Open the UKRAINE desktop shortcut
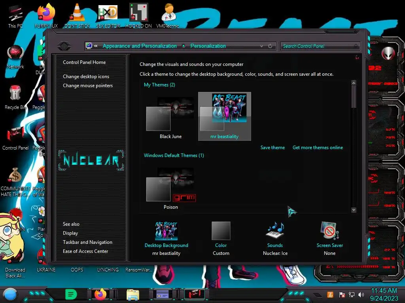The width and height of the screenshot is (405, 303). (x=46, y=270)
